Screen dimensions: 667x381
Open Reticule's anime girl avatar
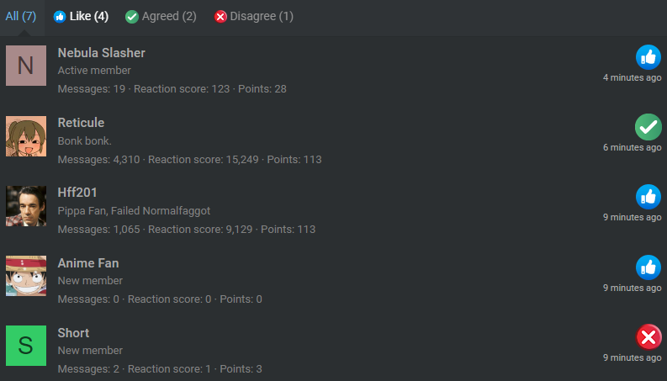click(x=26, y=136)
